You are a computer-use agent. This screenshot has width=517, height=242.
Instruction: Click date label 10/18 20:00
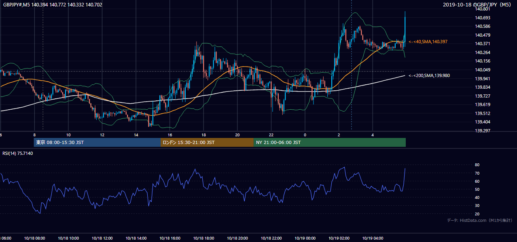point(237,238)
